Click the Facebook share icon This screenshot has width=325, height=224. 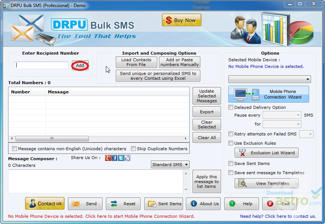tap(114, 158)
